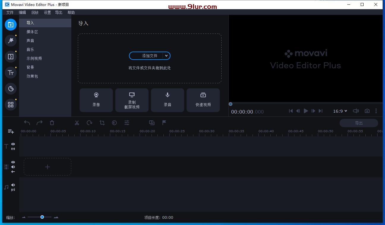Hide the video track with eye icon

[x=13, y=162]
